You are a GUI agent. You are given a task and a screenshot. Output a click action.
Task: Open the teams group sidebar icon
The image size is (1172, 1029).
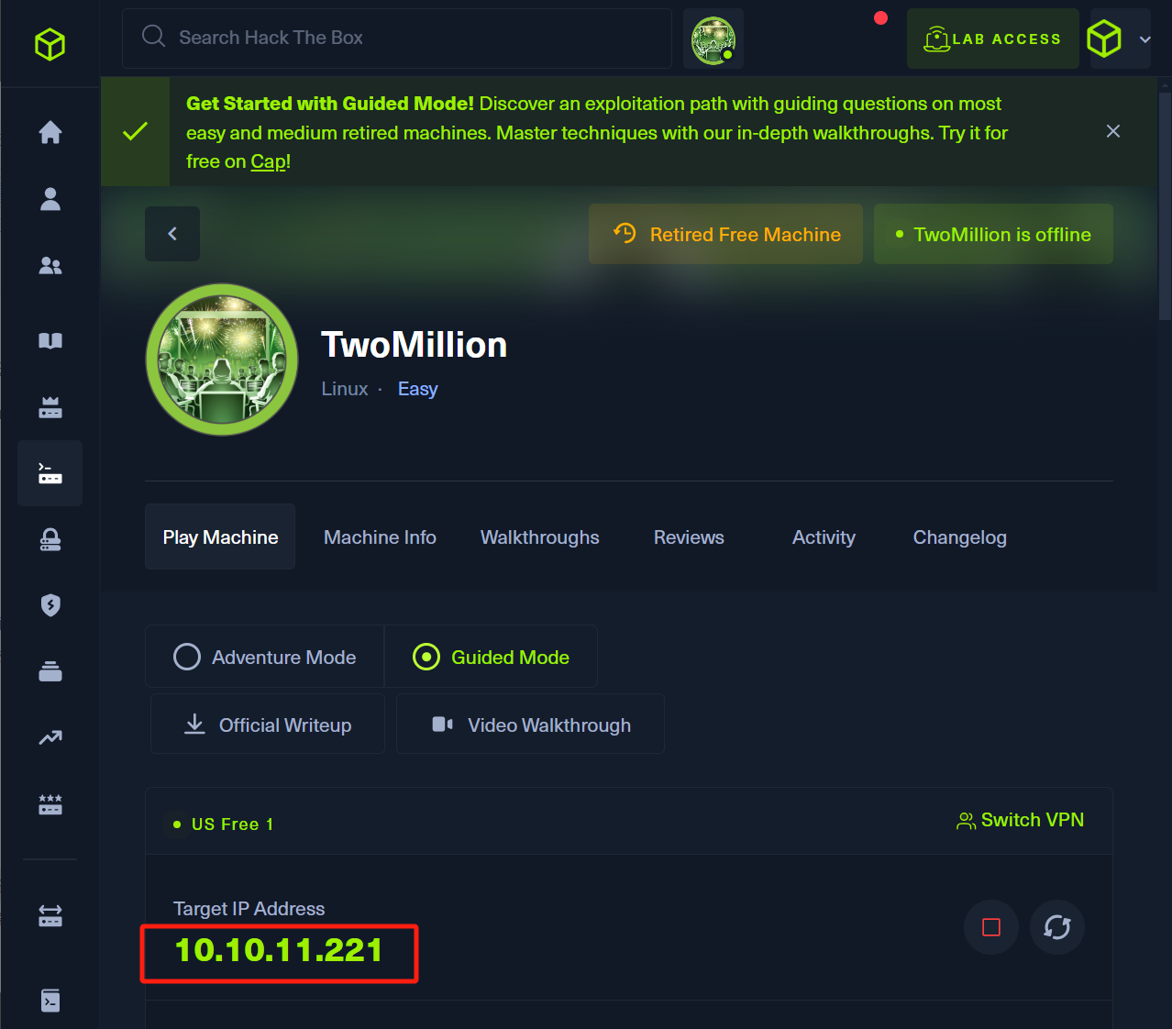(x=50, y=266)
